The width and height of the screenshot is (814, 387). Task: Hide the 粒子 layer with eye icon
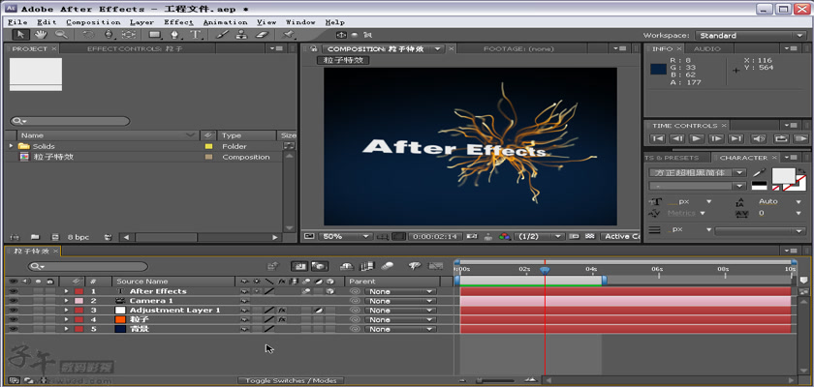13,319
